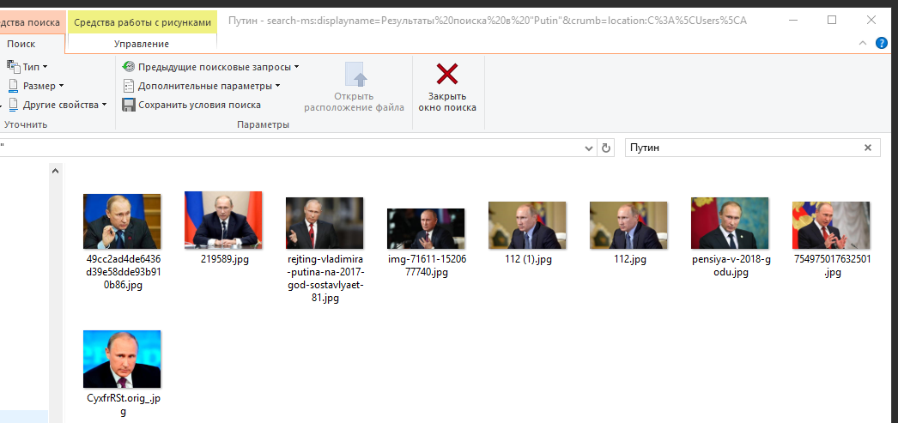Collapse the ribbon with the chevron
898x423 pixels.
pos(863,44)
